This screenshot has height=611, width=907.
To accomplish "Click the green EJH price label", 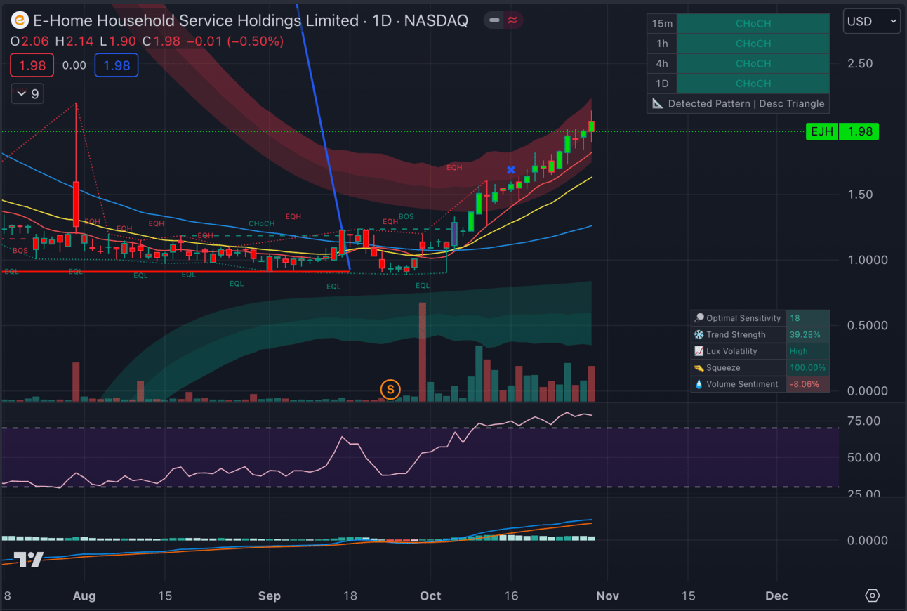I will point(822,131).
